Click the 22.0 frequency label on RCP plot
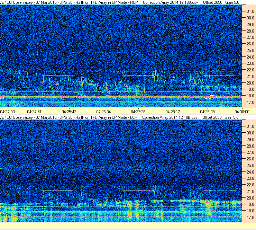The image size is (256, 230). pyautogui.click(x=250, y=70)
